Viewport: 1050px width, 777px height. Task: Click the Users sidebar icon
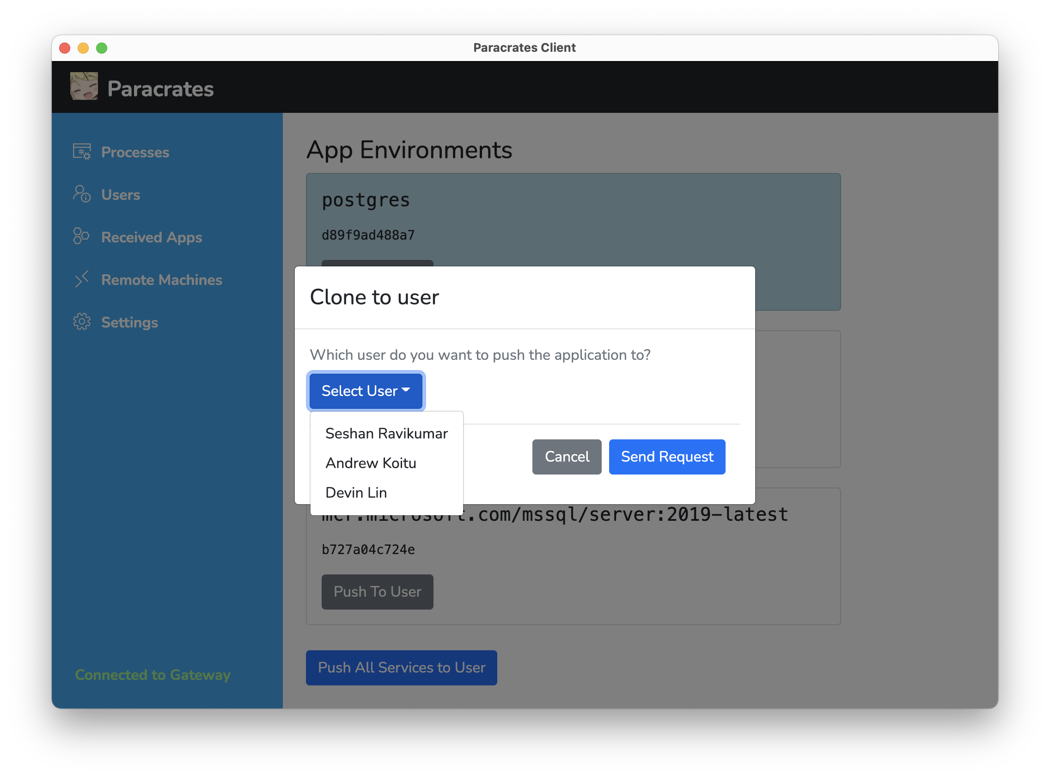pyautogui.click(x=82, y=194)
